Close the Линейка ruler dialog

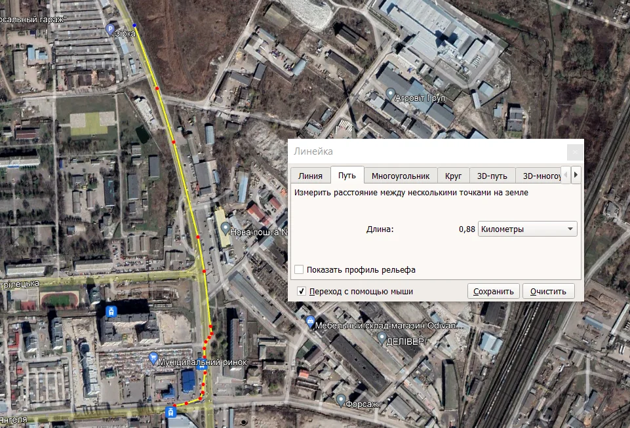(x=574, y=152)
